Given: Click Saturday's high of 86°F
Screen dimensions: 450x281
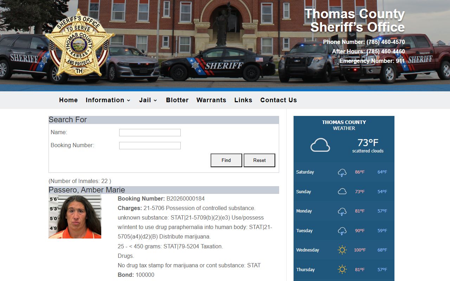Looking at the screenshot, I should point(360,172).
